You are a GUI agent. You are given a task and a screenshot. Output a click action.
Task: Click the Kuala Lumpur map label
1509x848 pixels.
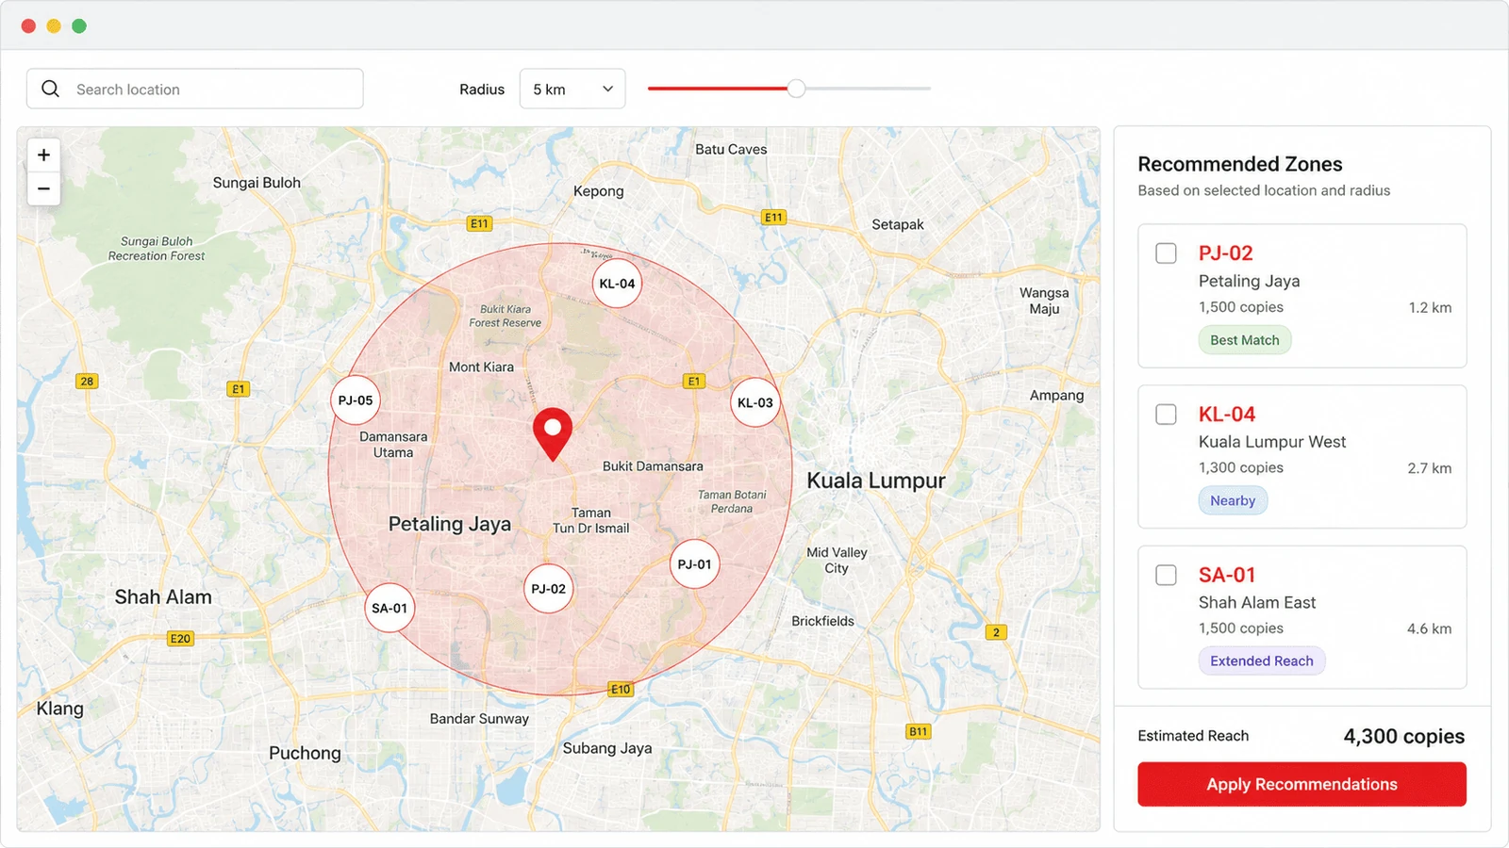876,481
